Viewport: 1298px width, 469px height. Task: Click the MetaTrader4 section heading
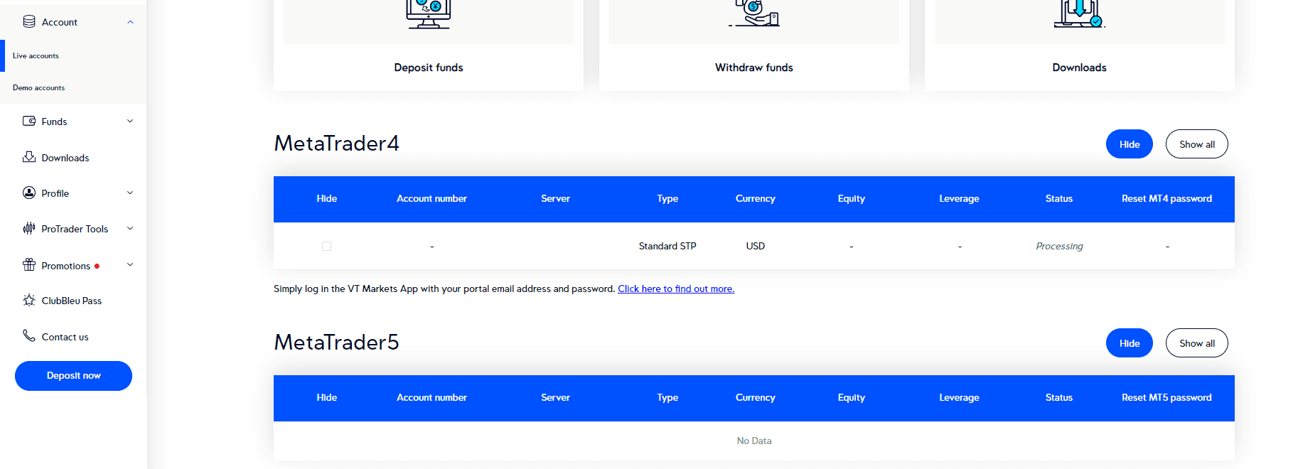[336, 144]
